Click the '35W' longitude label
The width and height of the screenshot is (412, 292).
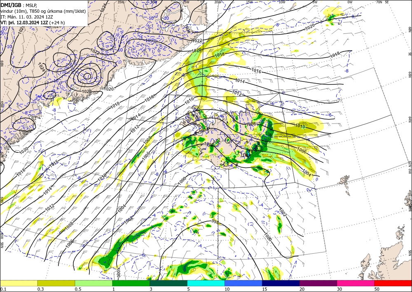[x=121, y=2]
